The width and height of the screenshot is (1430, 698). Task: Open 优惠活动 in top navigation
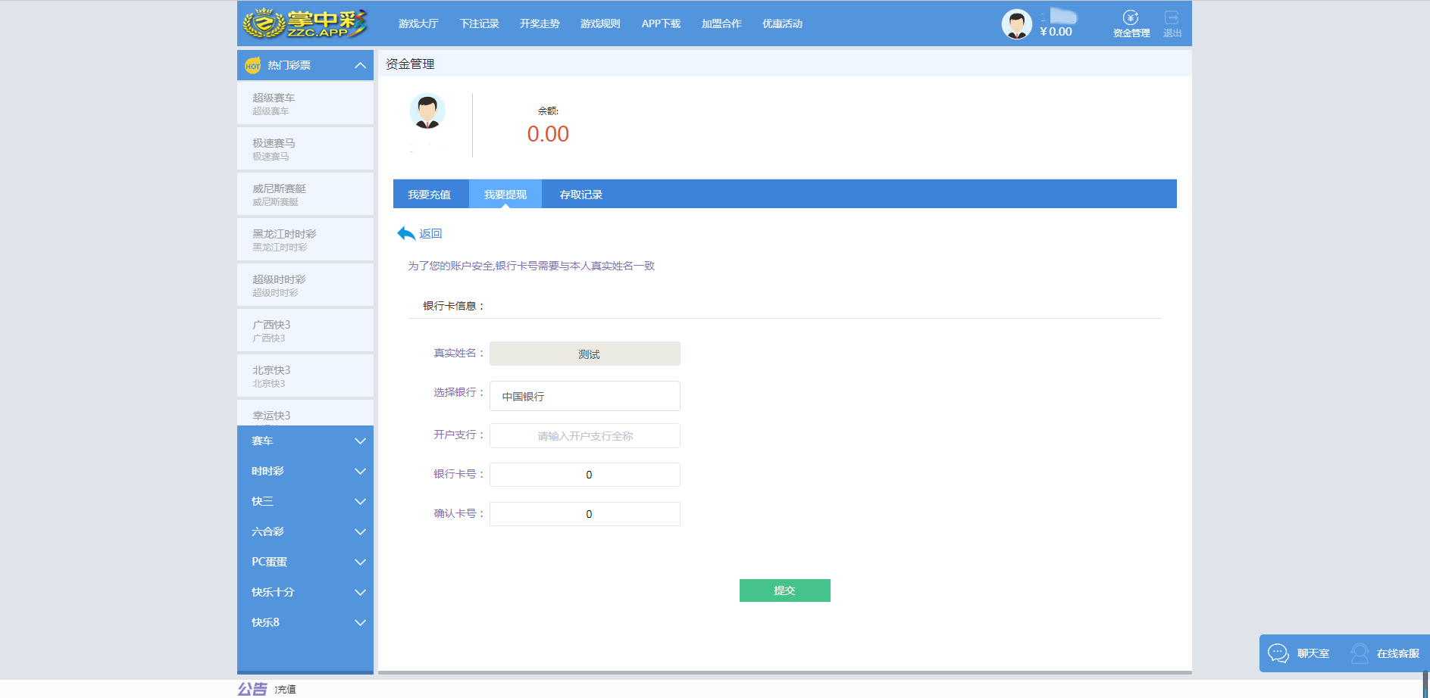[x=782, y=23]
